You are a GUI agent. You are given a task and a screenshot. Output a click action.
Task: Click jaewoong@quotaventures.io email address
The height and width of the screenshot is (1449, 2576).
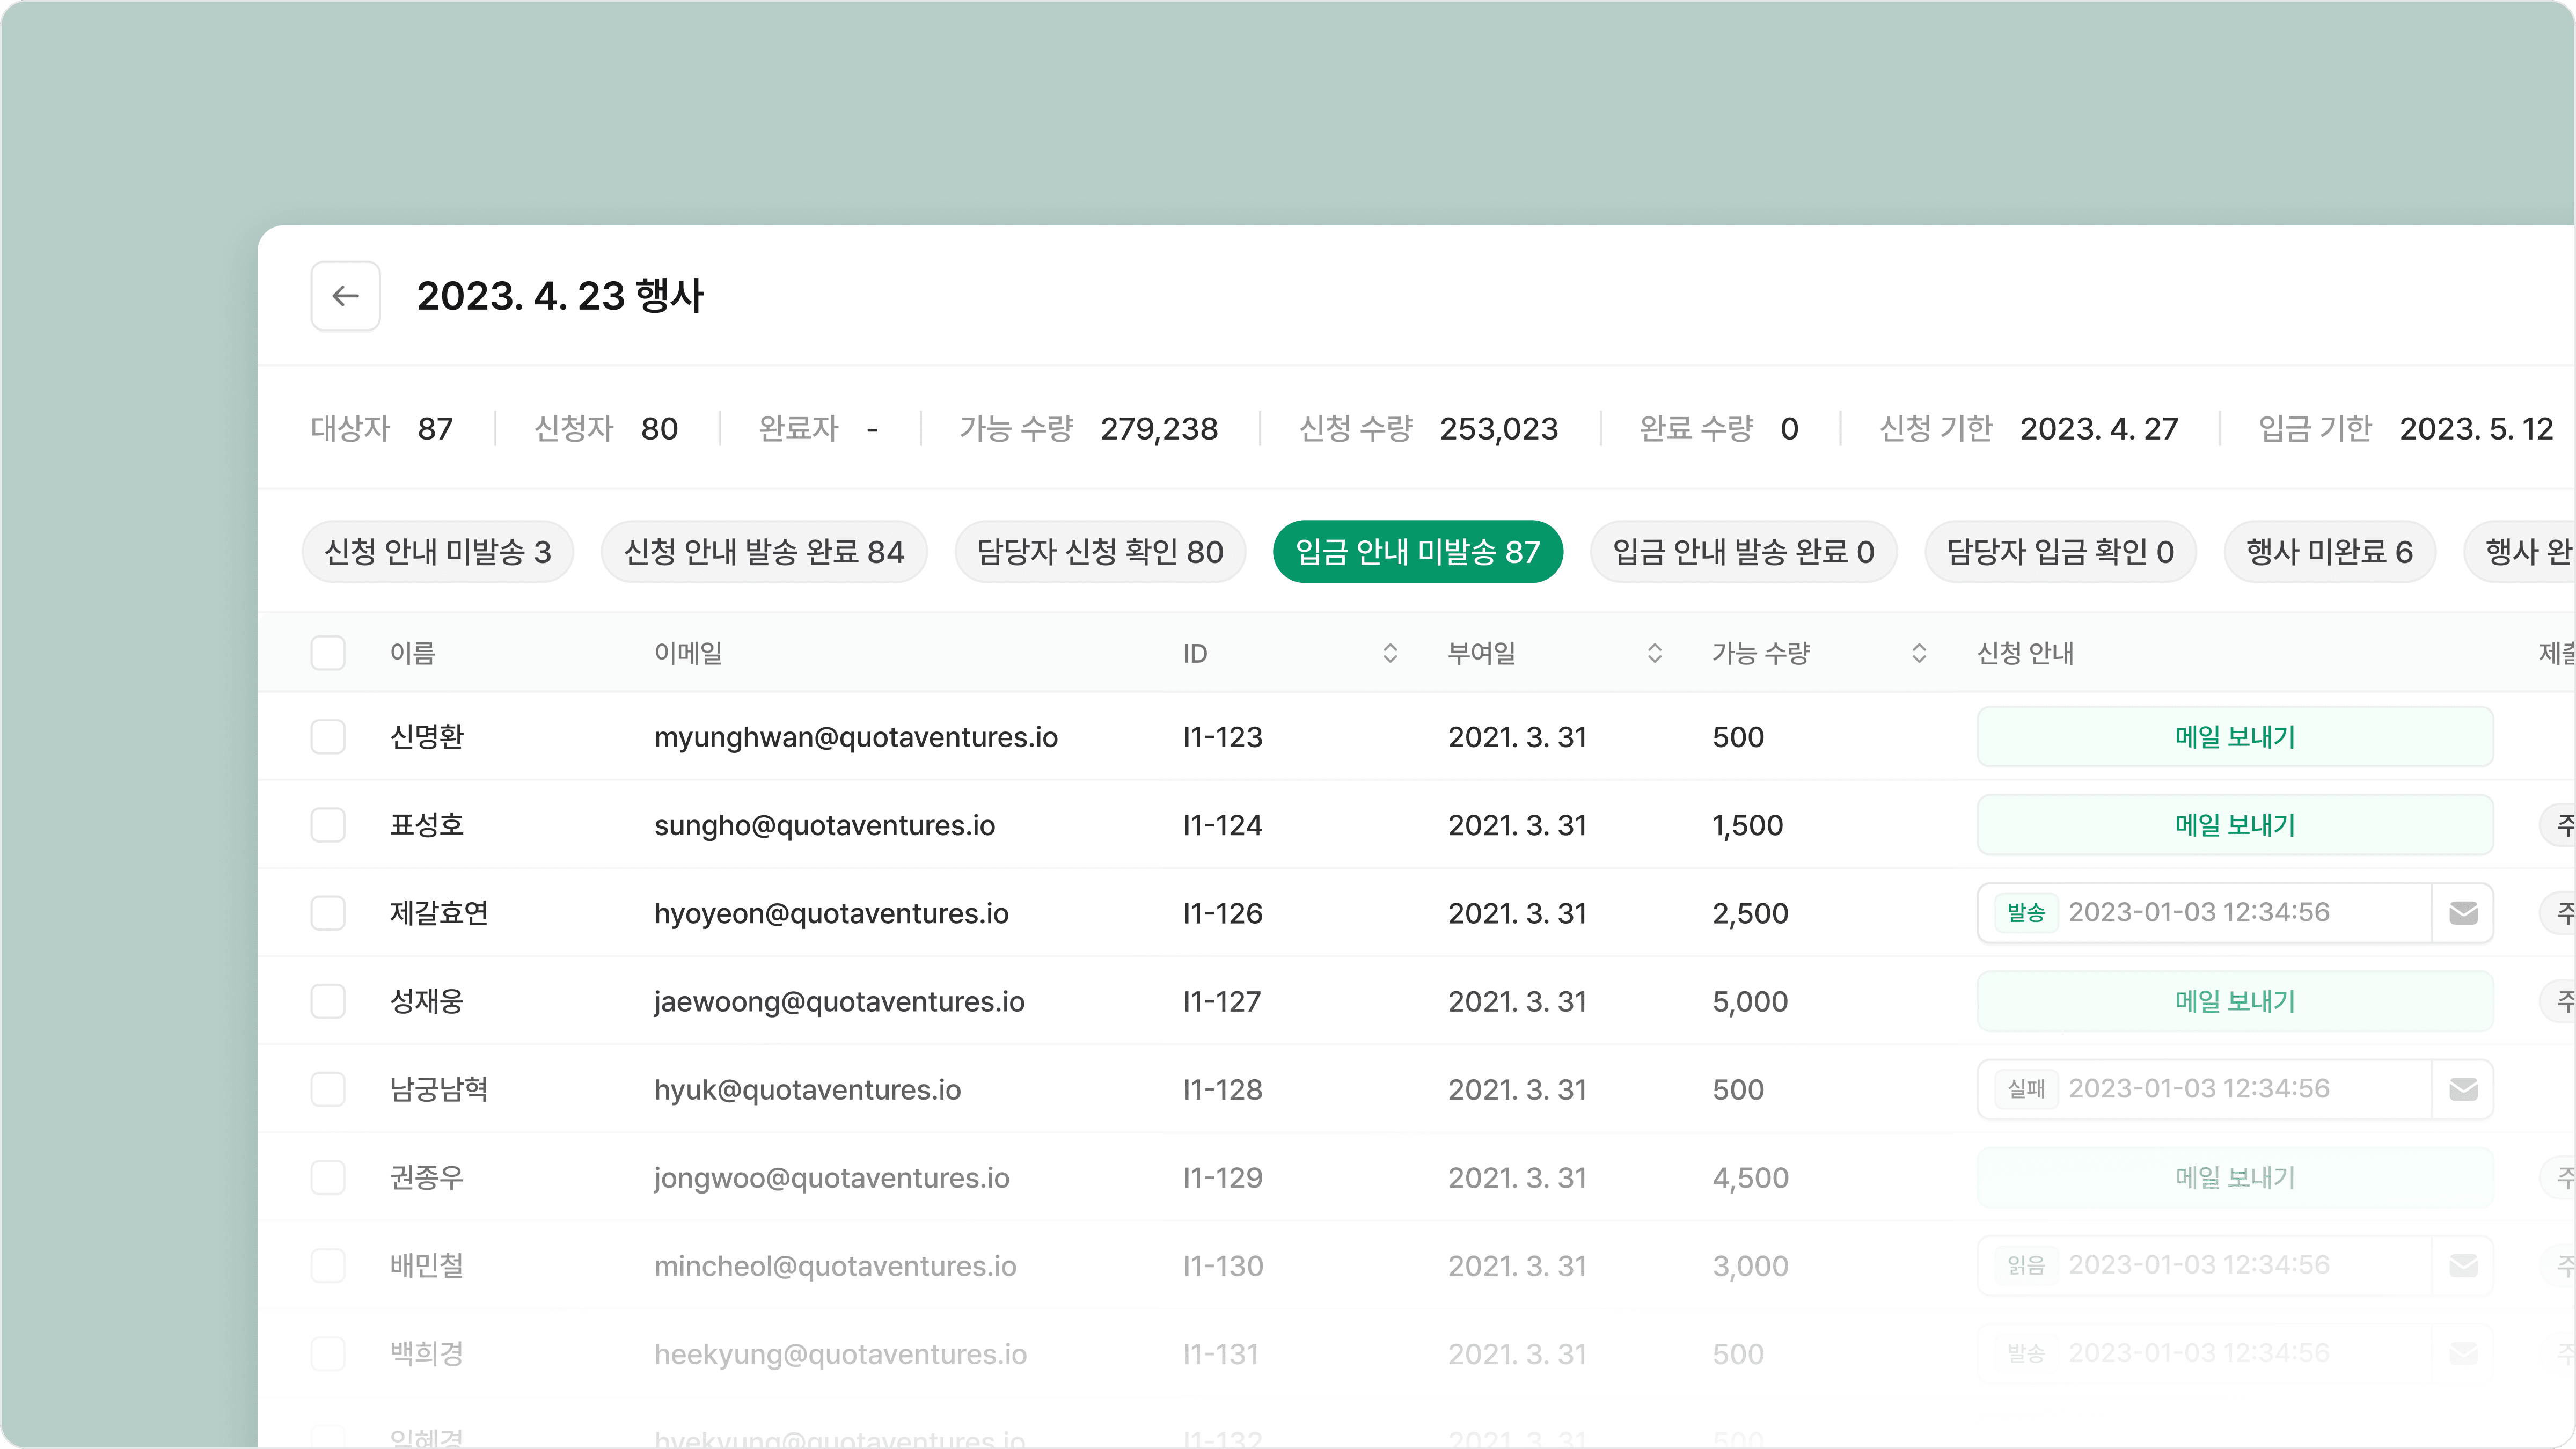(x=840, y=1001)
